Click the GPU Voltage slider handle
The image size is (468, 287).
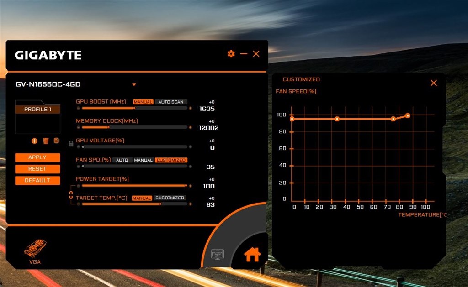(x=83, y=147)
